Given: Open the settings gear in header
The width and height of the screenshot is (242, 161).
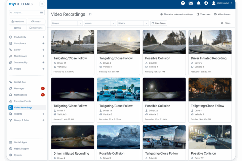Looking at the screenshot, I should pos(206,3).
